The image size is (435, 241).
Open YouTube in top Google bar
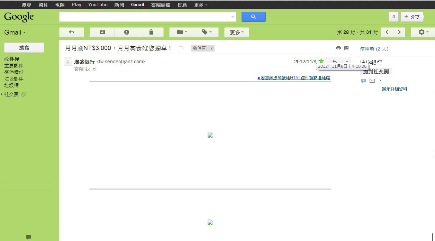[98, 5]
